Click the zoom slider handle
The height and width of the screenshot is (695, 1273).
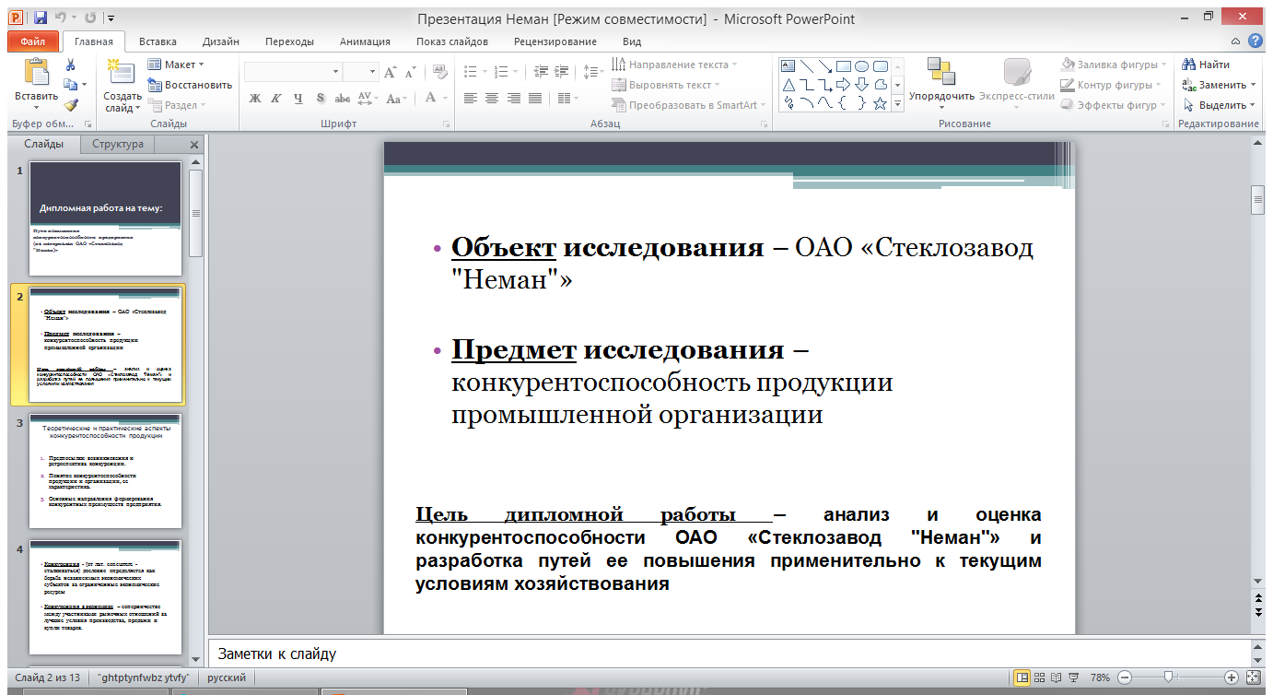1169,677
